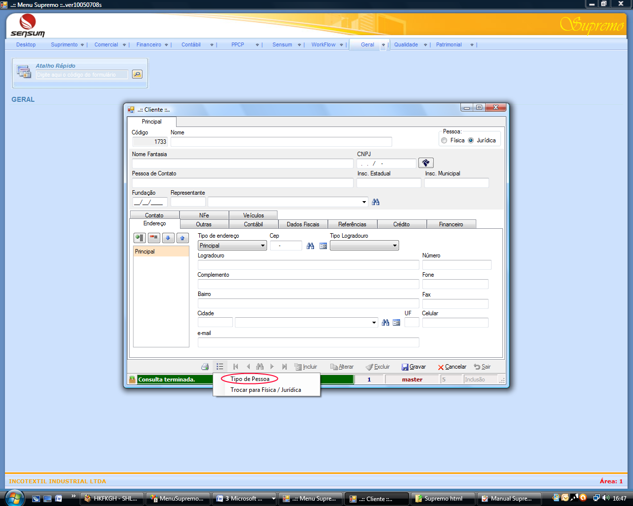Viewport: 633px width, 506px height.
Task: Click the options list icon in bottom toolbar
Action: pos(220,367)
